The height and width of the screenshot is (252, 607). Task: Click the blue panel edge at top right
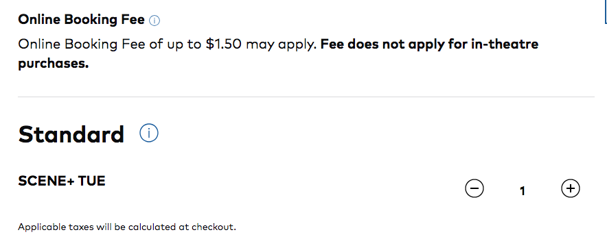point(605,12)
